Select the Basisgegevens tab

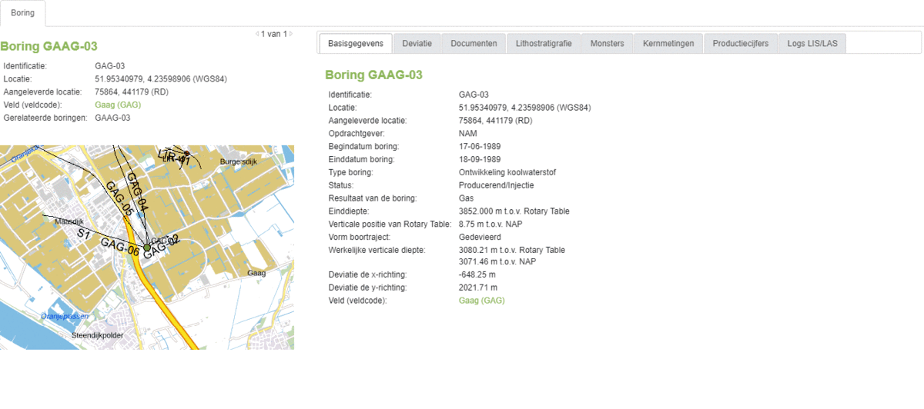click(x=355, y=44)
